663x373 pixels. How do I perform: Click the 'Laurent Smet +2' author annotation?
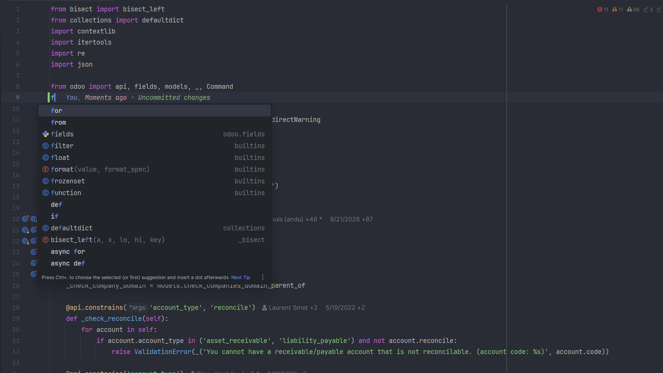pyautogui.click(x=290, y=308)
